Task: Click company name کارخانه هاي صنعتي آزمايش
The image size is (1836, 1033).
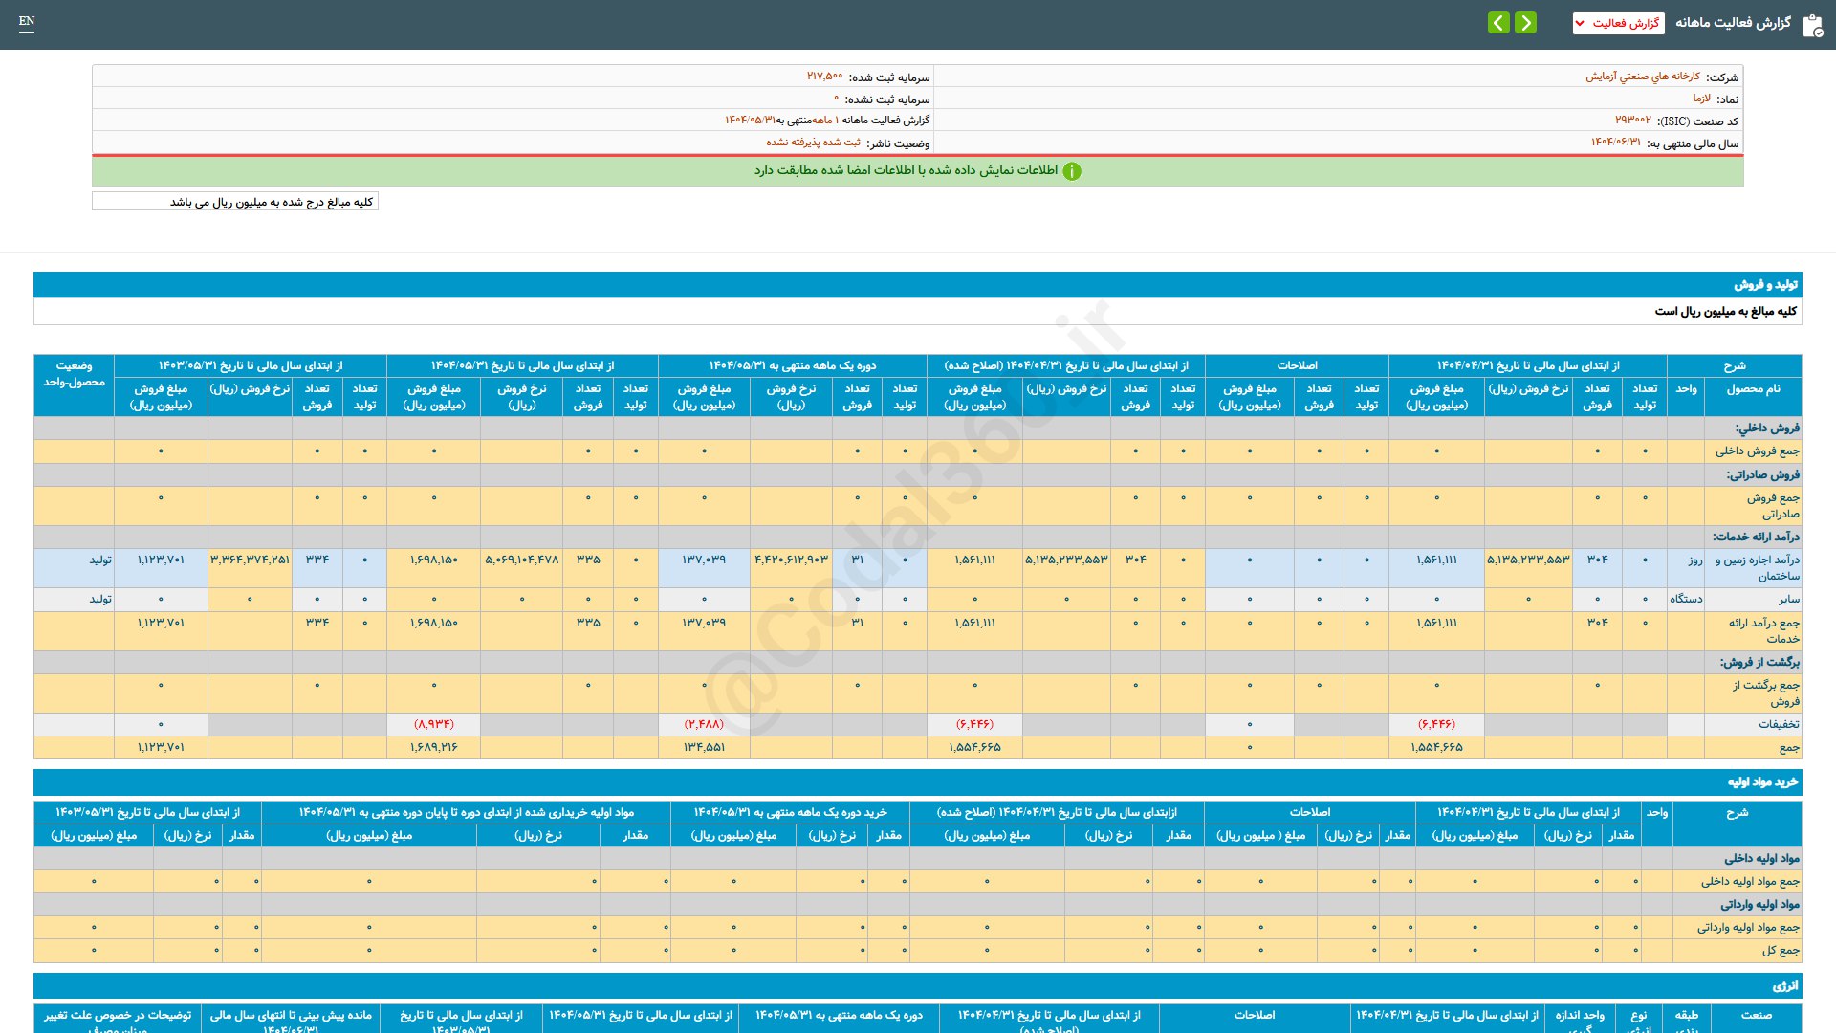Action: click(x=1642, y=77)
